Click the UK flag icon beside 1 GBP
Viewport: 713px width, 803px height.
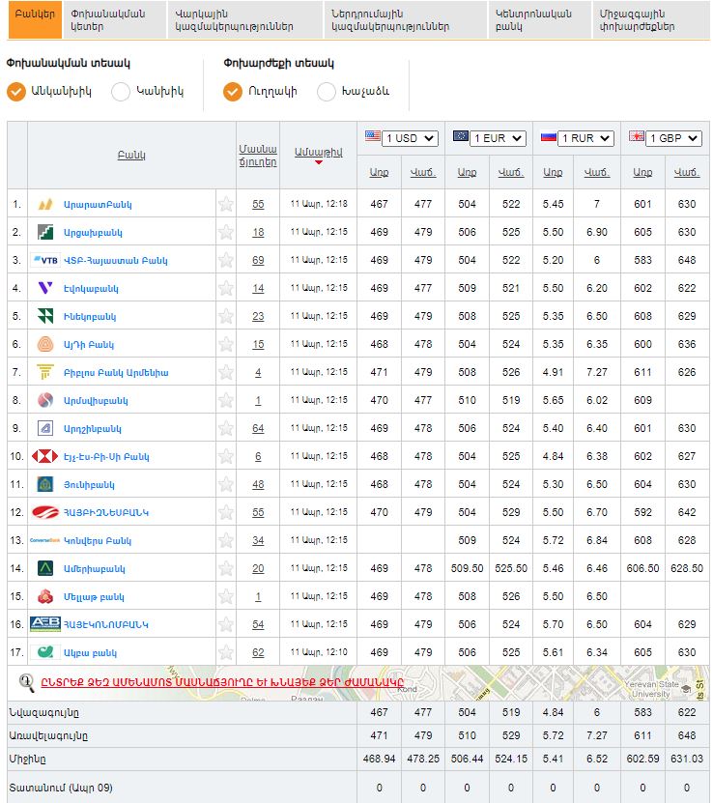click(637, 136)
